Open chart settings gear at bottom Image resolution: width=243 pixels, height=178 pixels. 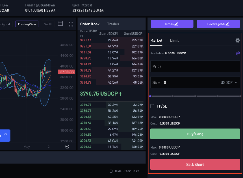click(x=67, y=146)
